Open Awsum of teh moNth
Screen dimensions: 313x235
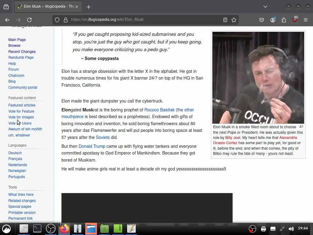tap(25, 129)
